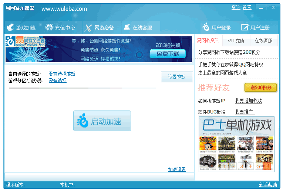Image resolution: width=283 pixels, height=191 pixels.
Task: Open the 在线客服 tab in top navigation
Action: (141, 27)
